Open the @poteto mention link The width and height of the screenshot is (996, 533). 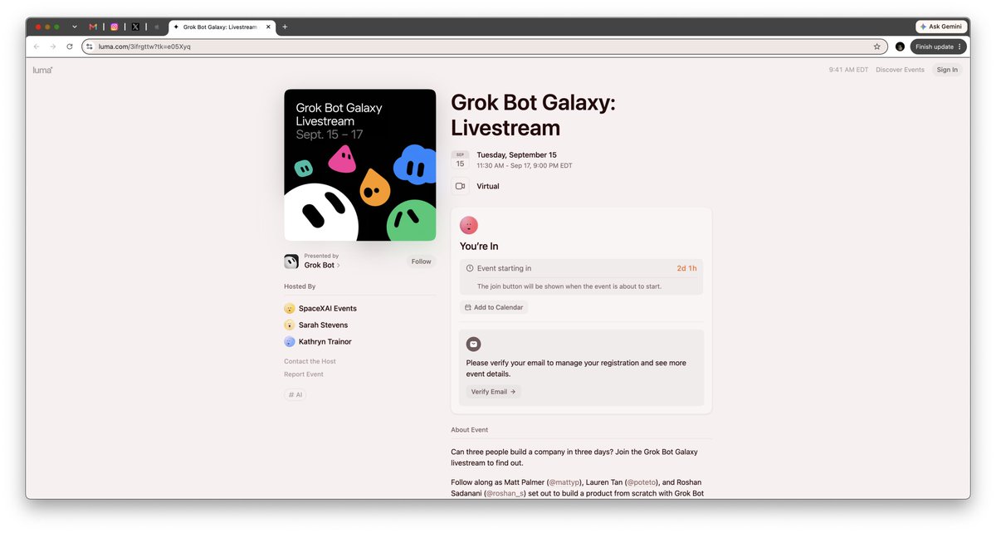click(x=642, y=482)
